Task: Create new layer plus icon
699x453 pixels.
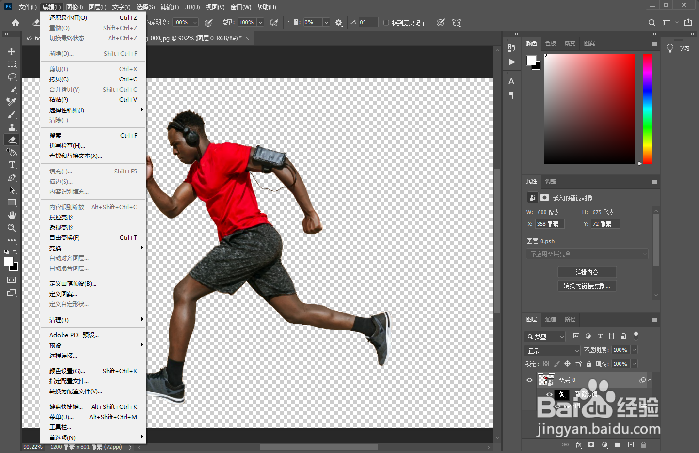Action: point(631,444)
